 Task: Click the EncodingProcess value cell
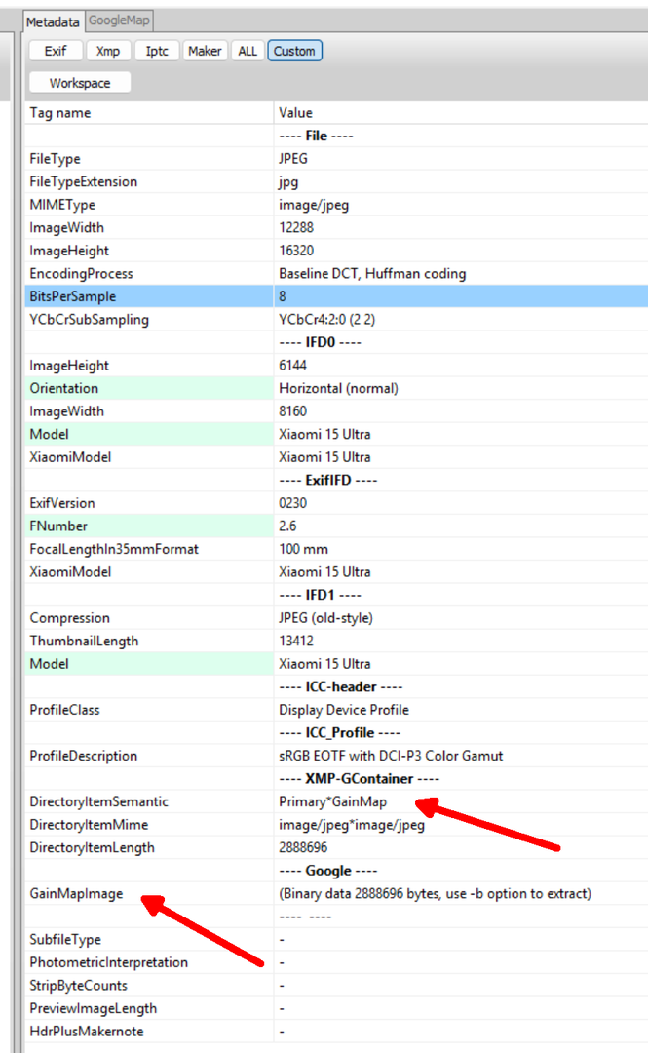point(372,274)
